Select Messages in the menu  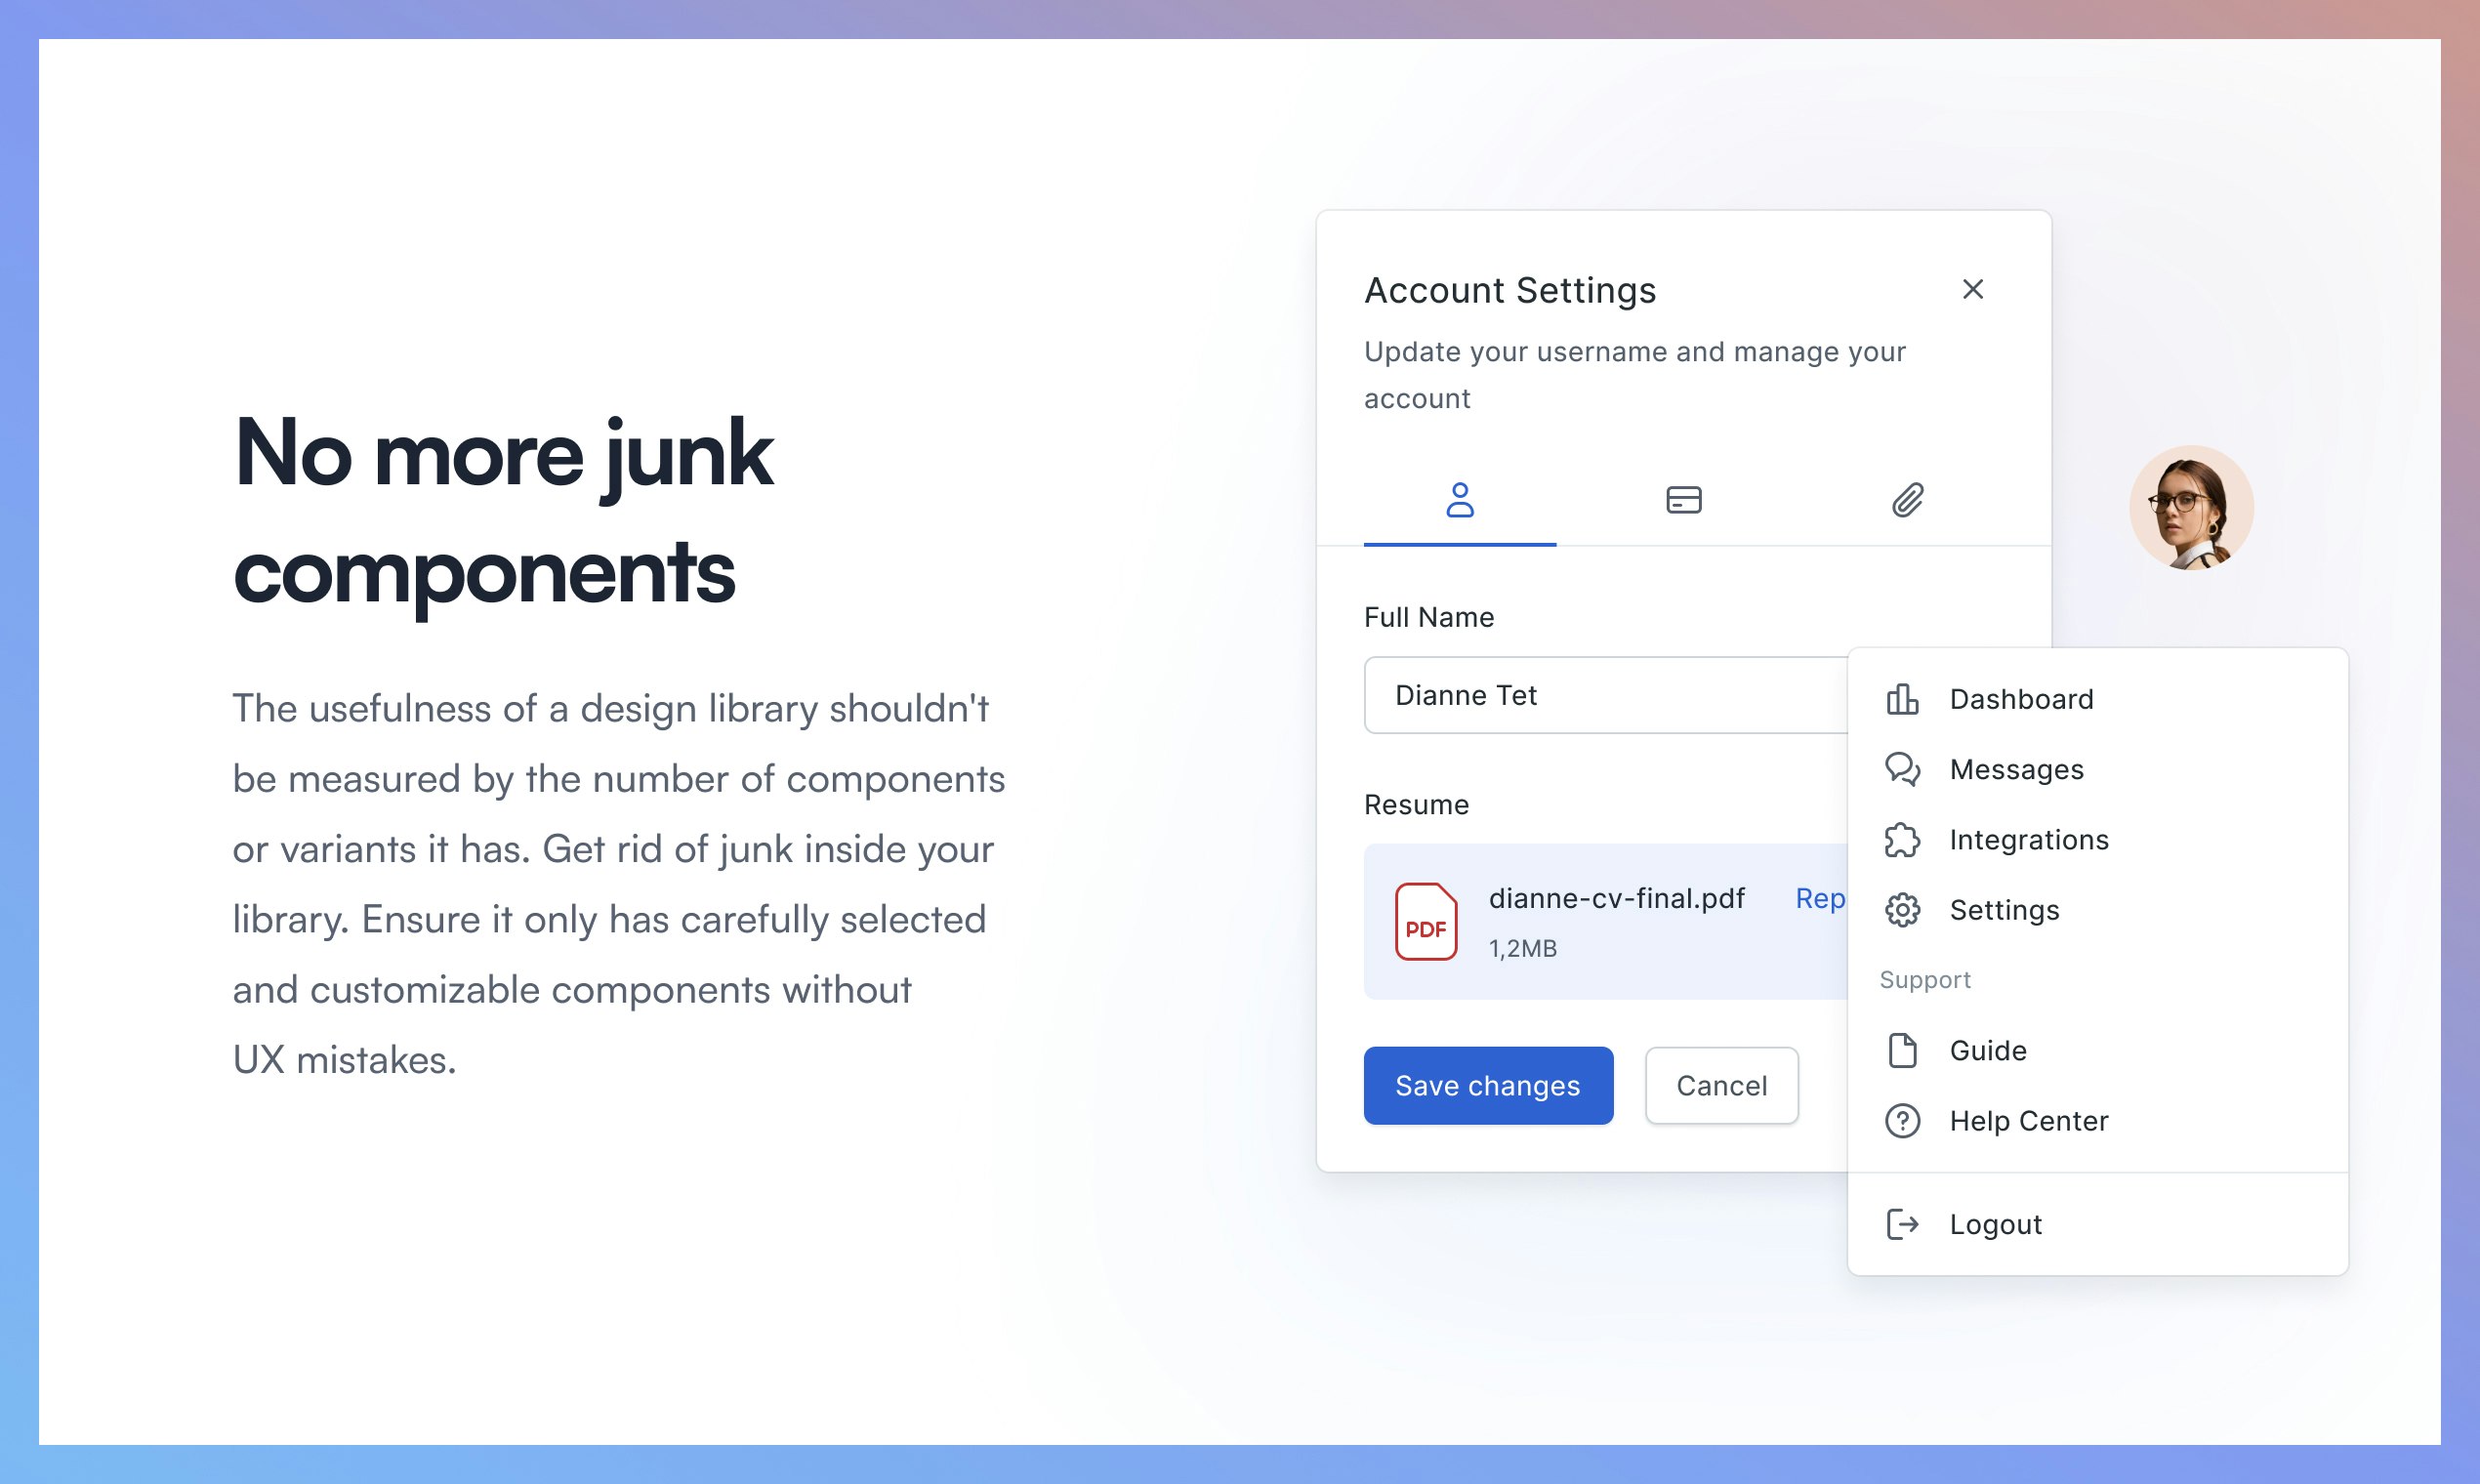click(x=2016, y=769)
